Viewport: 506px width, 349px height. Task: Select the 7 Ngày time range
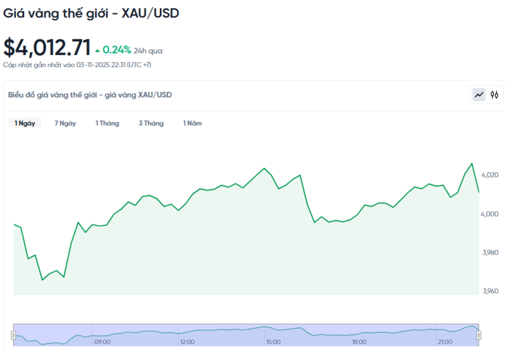65,124
